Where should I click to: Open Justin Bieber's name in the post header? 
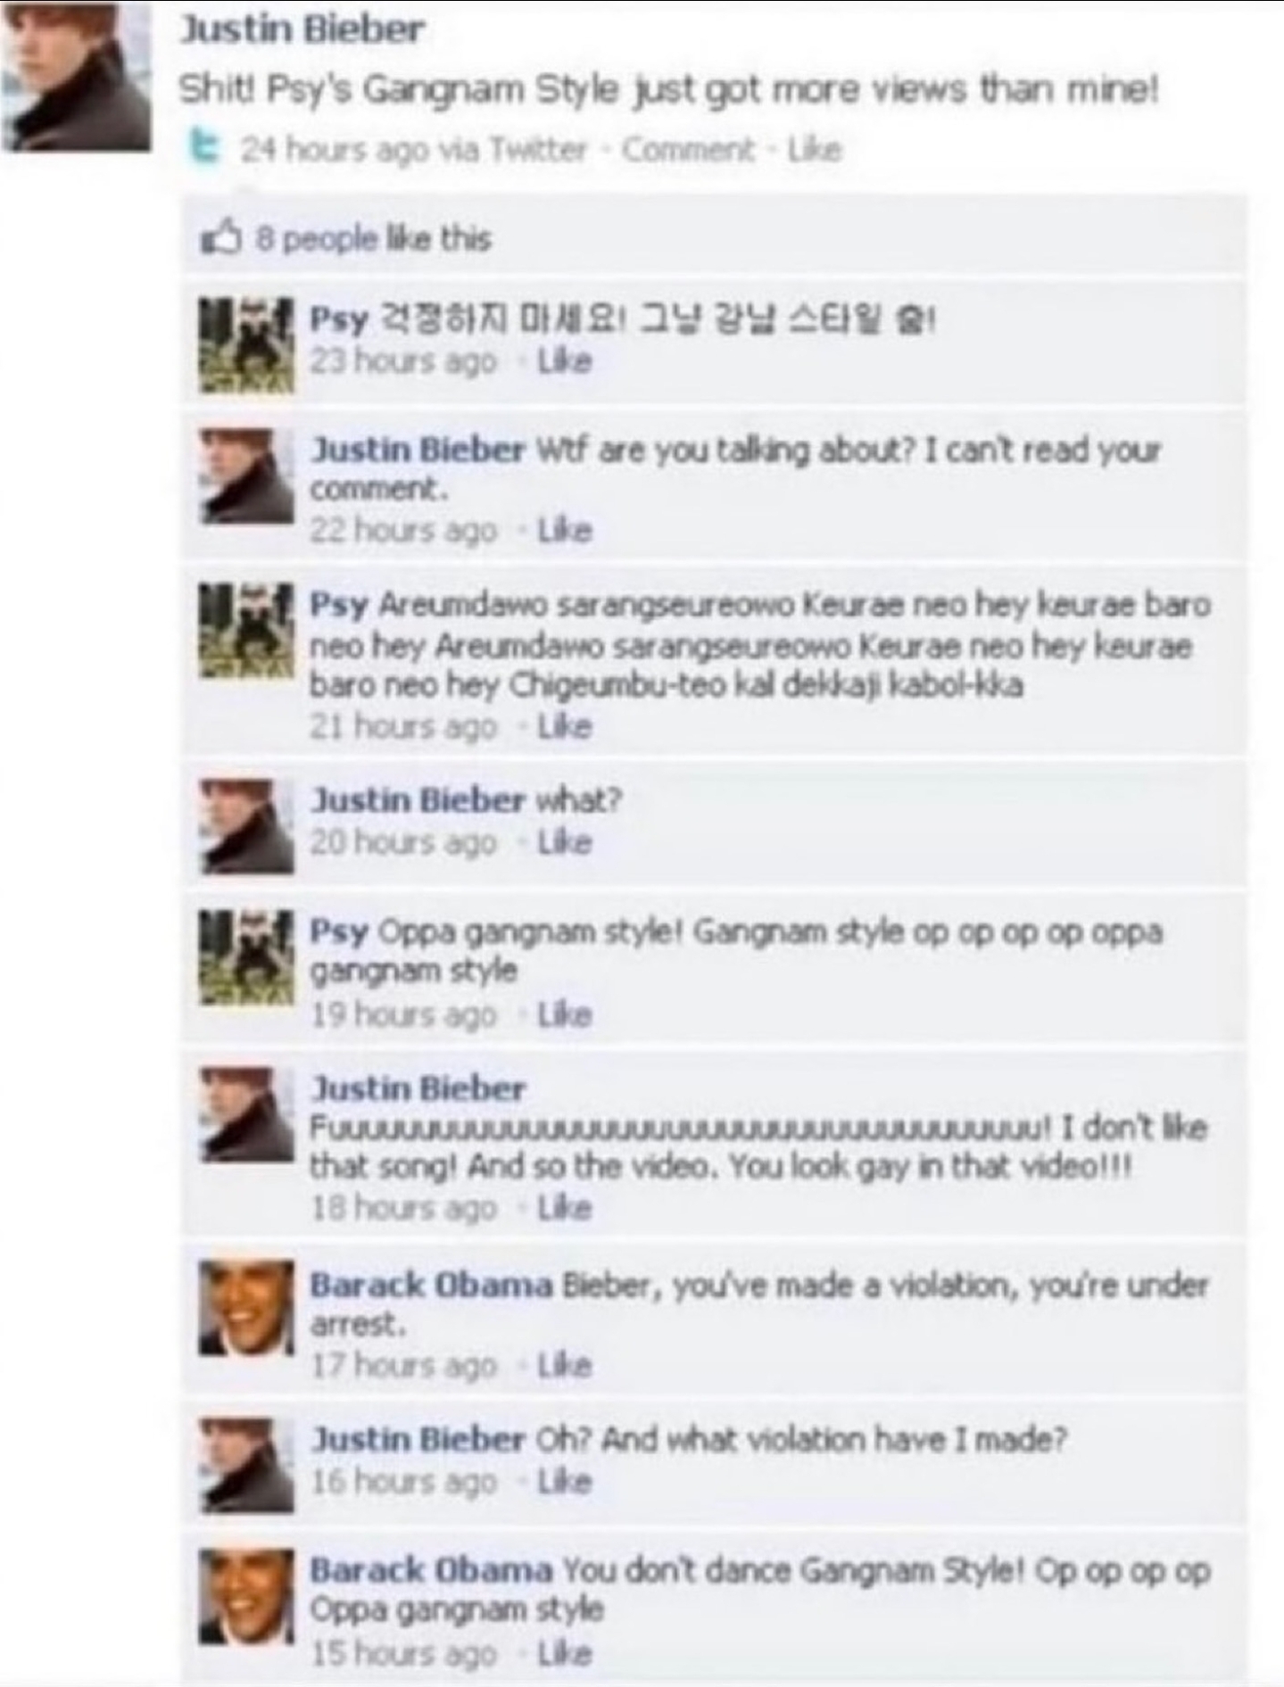click(302, 29)
